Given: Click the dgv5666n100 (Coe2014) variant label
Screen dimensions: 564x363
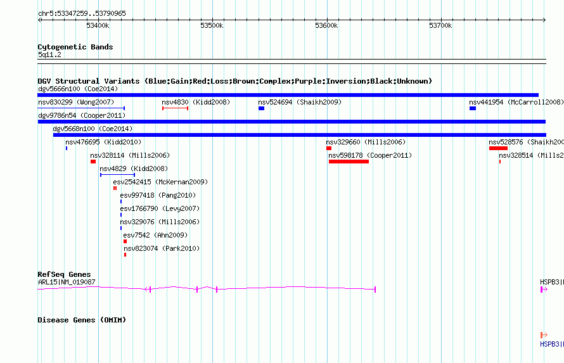Looking at the screenshot, I should point(78,89).
